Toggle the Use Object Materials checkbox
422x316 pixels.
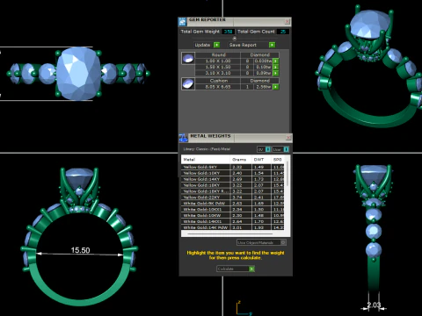pyautogui.click(x=283, y=242)
